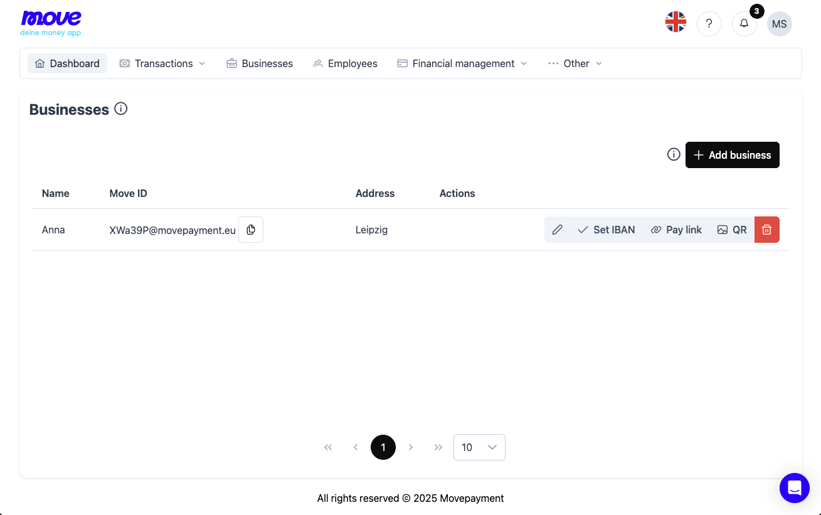Image resolution: width=821 pixels, height=515 pixels.
Task: Click info icon beside Businesses heading
Action: [121, 109]
